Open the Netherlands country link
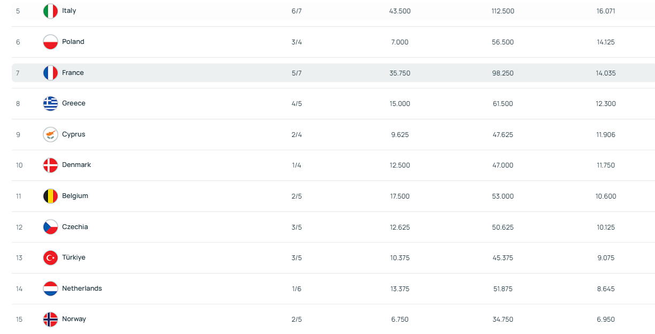This screenshot has height=334, width=655. (82, 289)
